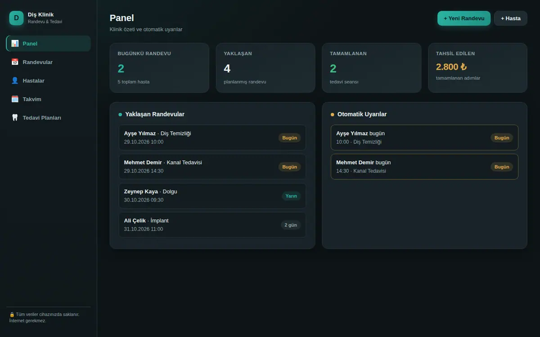Select the Tahsil Edilen stat card
The height and width of the screenshot is (337, 540).
(x=477, y=68)
